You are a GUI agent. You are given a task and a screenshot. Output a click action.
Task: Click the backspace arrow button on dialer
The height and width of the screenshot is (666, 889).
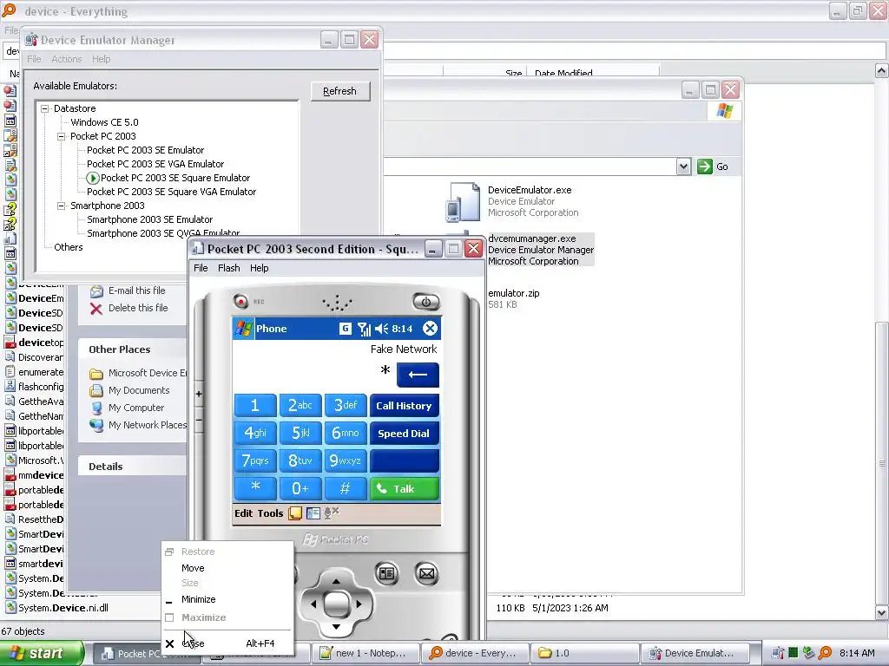click(x=418, y=375)
